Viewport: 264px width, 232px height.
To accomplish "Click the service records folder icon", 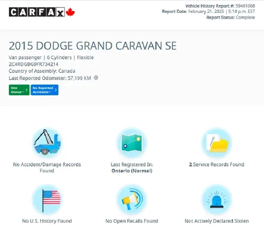I will coord(216,143).
